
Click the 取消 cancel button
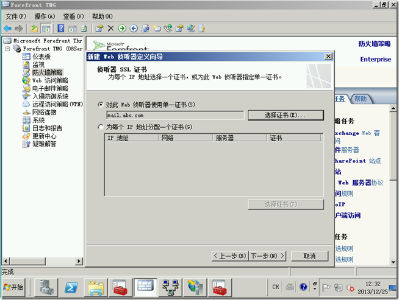tap(309, 256)
